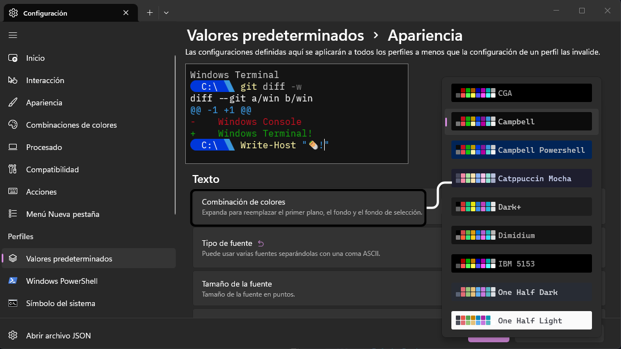621x349 pixels.
Task: Select the Inicio home icon in sidebar
Action: click(x=12, y=57)
